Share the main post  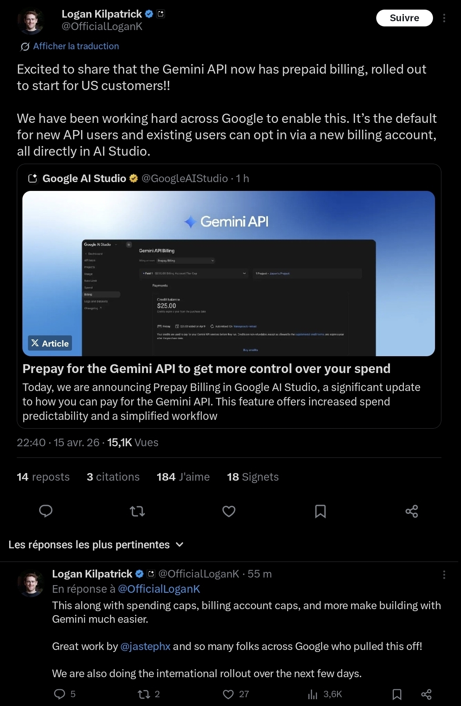click(411, 511)
